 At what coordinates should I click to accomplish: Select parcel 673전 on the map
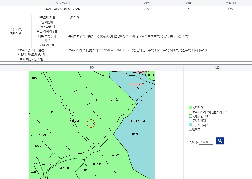pos(74,92)
